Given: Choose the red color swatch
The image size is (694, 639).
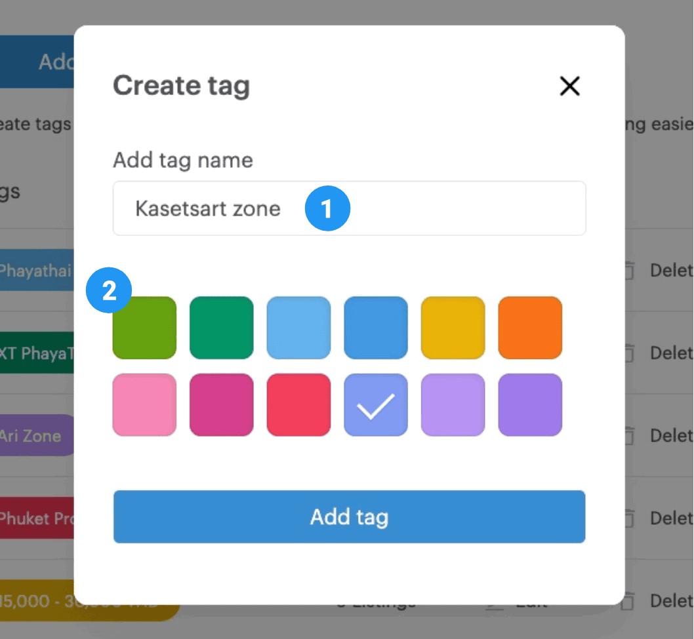Looking at the screenshot, I should pyautogui.click(x=298, y=404).
